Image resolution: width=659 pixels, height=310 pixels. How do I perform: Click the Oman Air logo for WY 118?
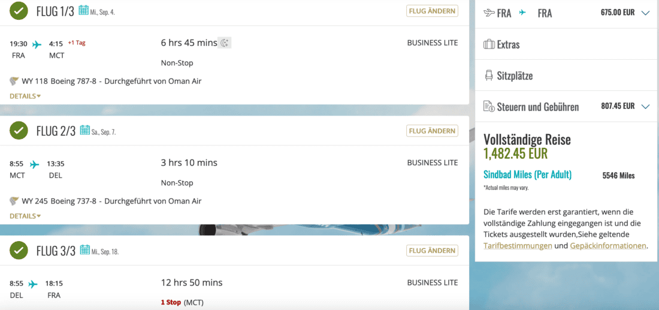coord(14,81)
